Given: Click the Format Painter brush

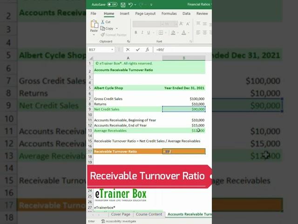Looking at the screenshot, I should click(114, 35).
